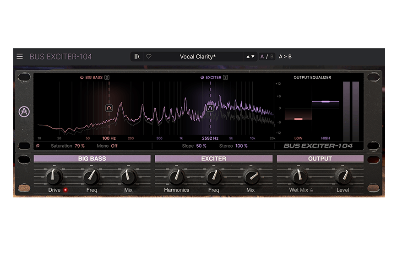397x255 pixels.
Task: Solo the Big Bass band
Action: click(107, 78)
